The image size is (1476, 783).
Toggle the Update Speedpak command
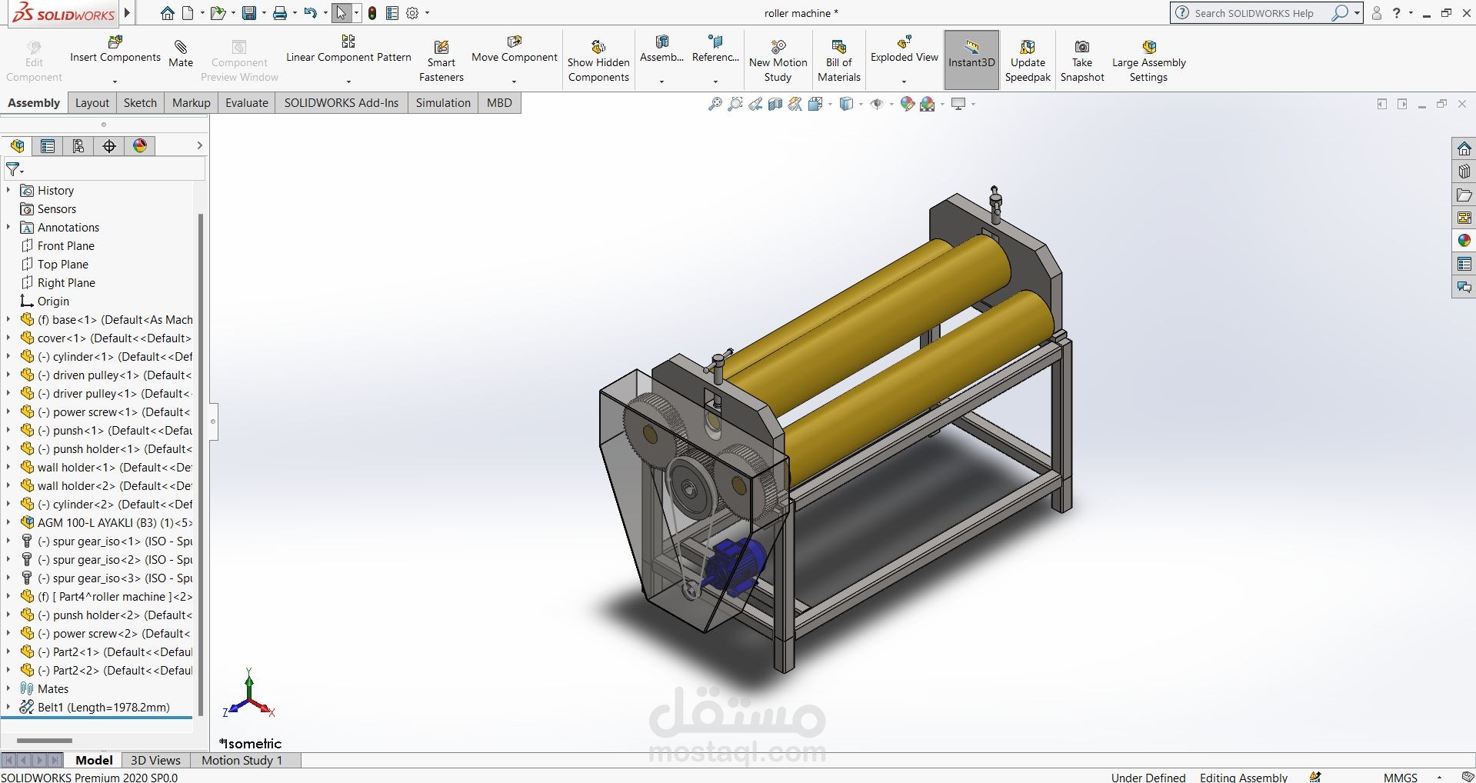(1028, 58)
